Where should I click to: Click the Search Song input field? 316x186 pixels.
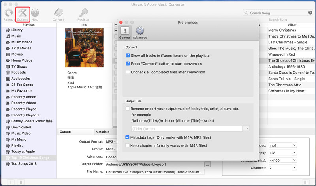(x=278, y=13)
